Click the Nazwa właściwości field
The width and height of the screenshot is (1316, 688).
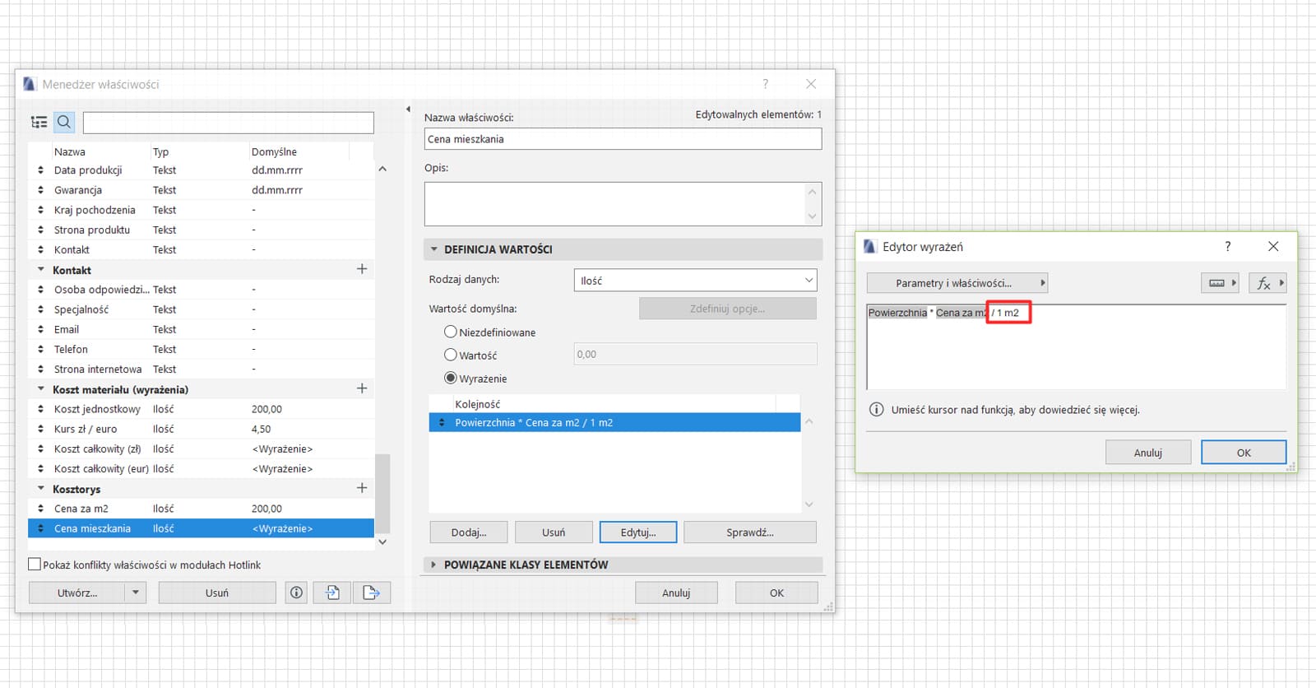[x=623, y=139]
